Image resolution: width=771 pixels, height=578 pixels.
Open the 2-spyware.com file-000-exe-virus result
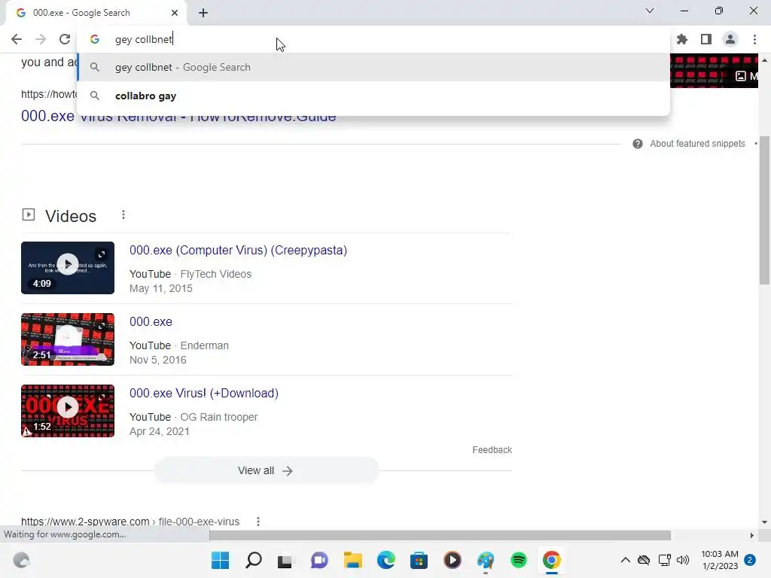(130, 522)
